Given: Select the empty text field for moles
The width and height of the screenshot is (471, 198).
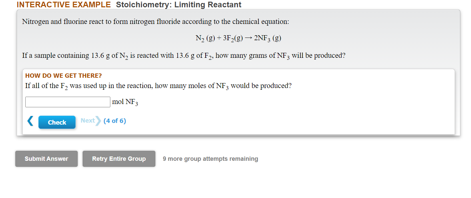Looking at the screenshot, I should click(68, 102).
